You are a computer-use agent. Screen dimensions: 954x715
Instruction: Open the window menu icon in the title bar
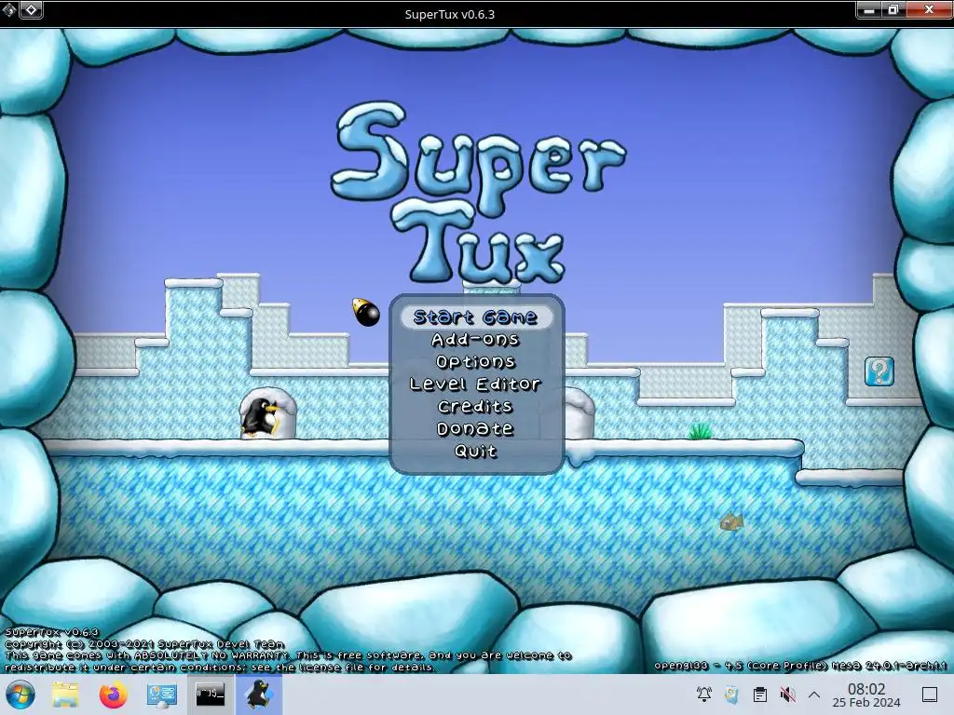[x=9, y=9]
